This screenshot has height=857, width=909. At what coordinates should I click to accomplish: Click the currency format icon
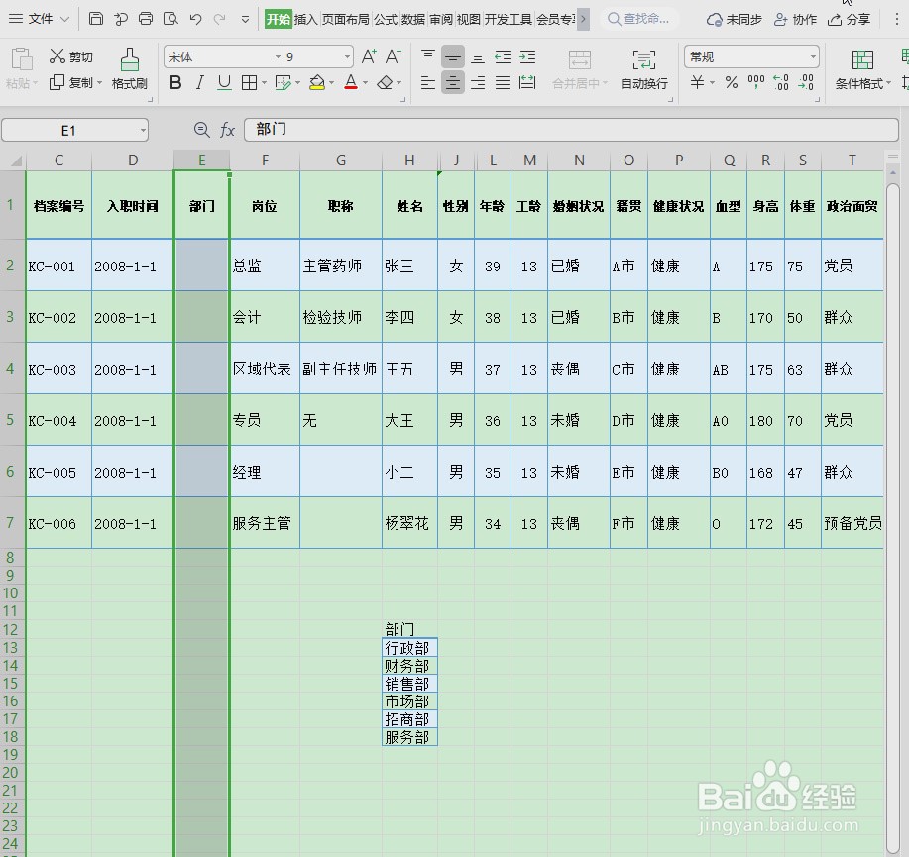click(698, 83)
